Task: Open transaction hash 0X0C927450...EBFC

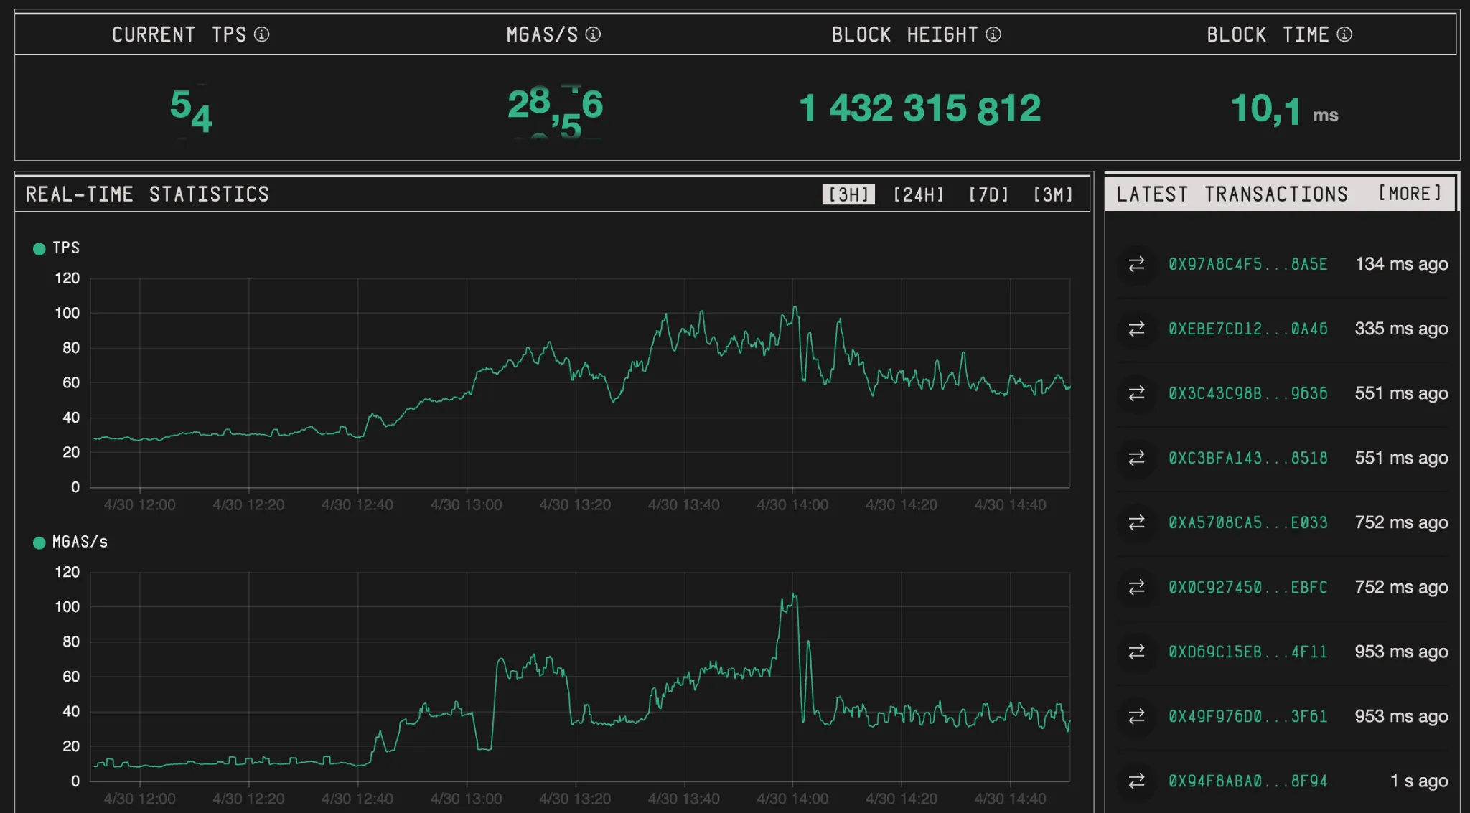Action: (x=1247, y=587)
